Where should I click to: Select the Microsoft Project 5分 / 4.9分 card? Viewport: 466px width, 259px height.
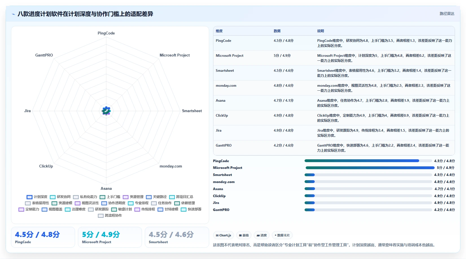pyautogui.click(x=110, y=237)
